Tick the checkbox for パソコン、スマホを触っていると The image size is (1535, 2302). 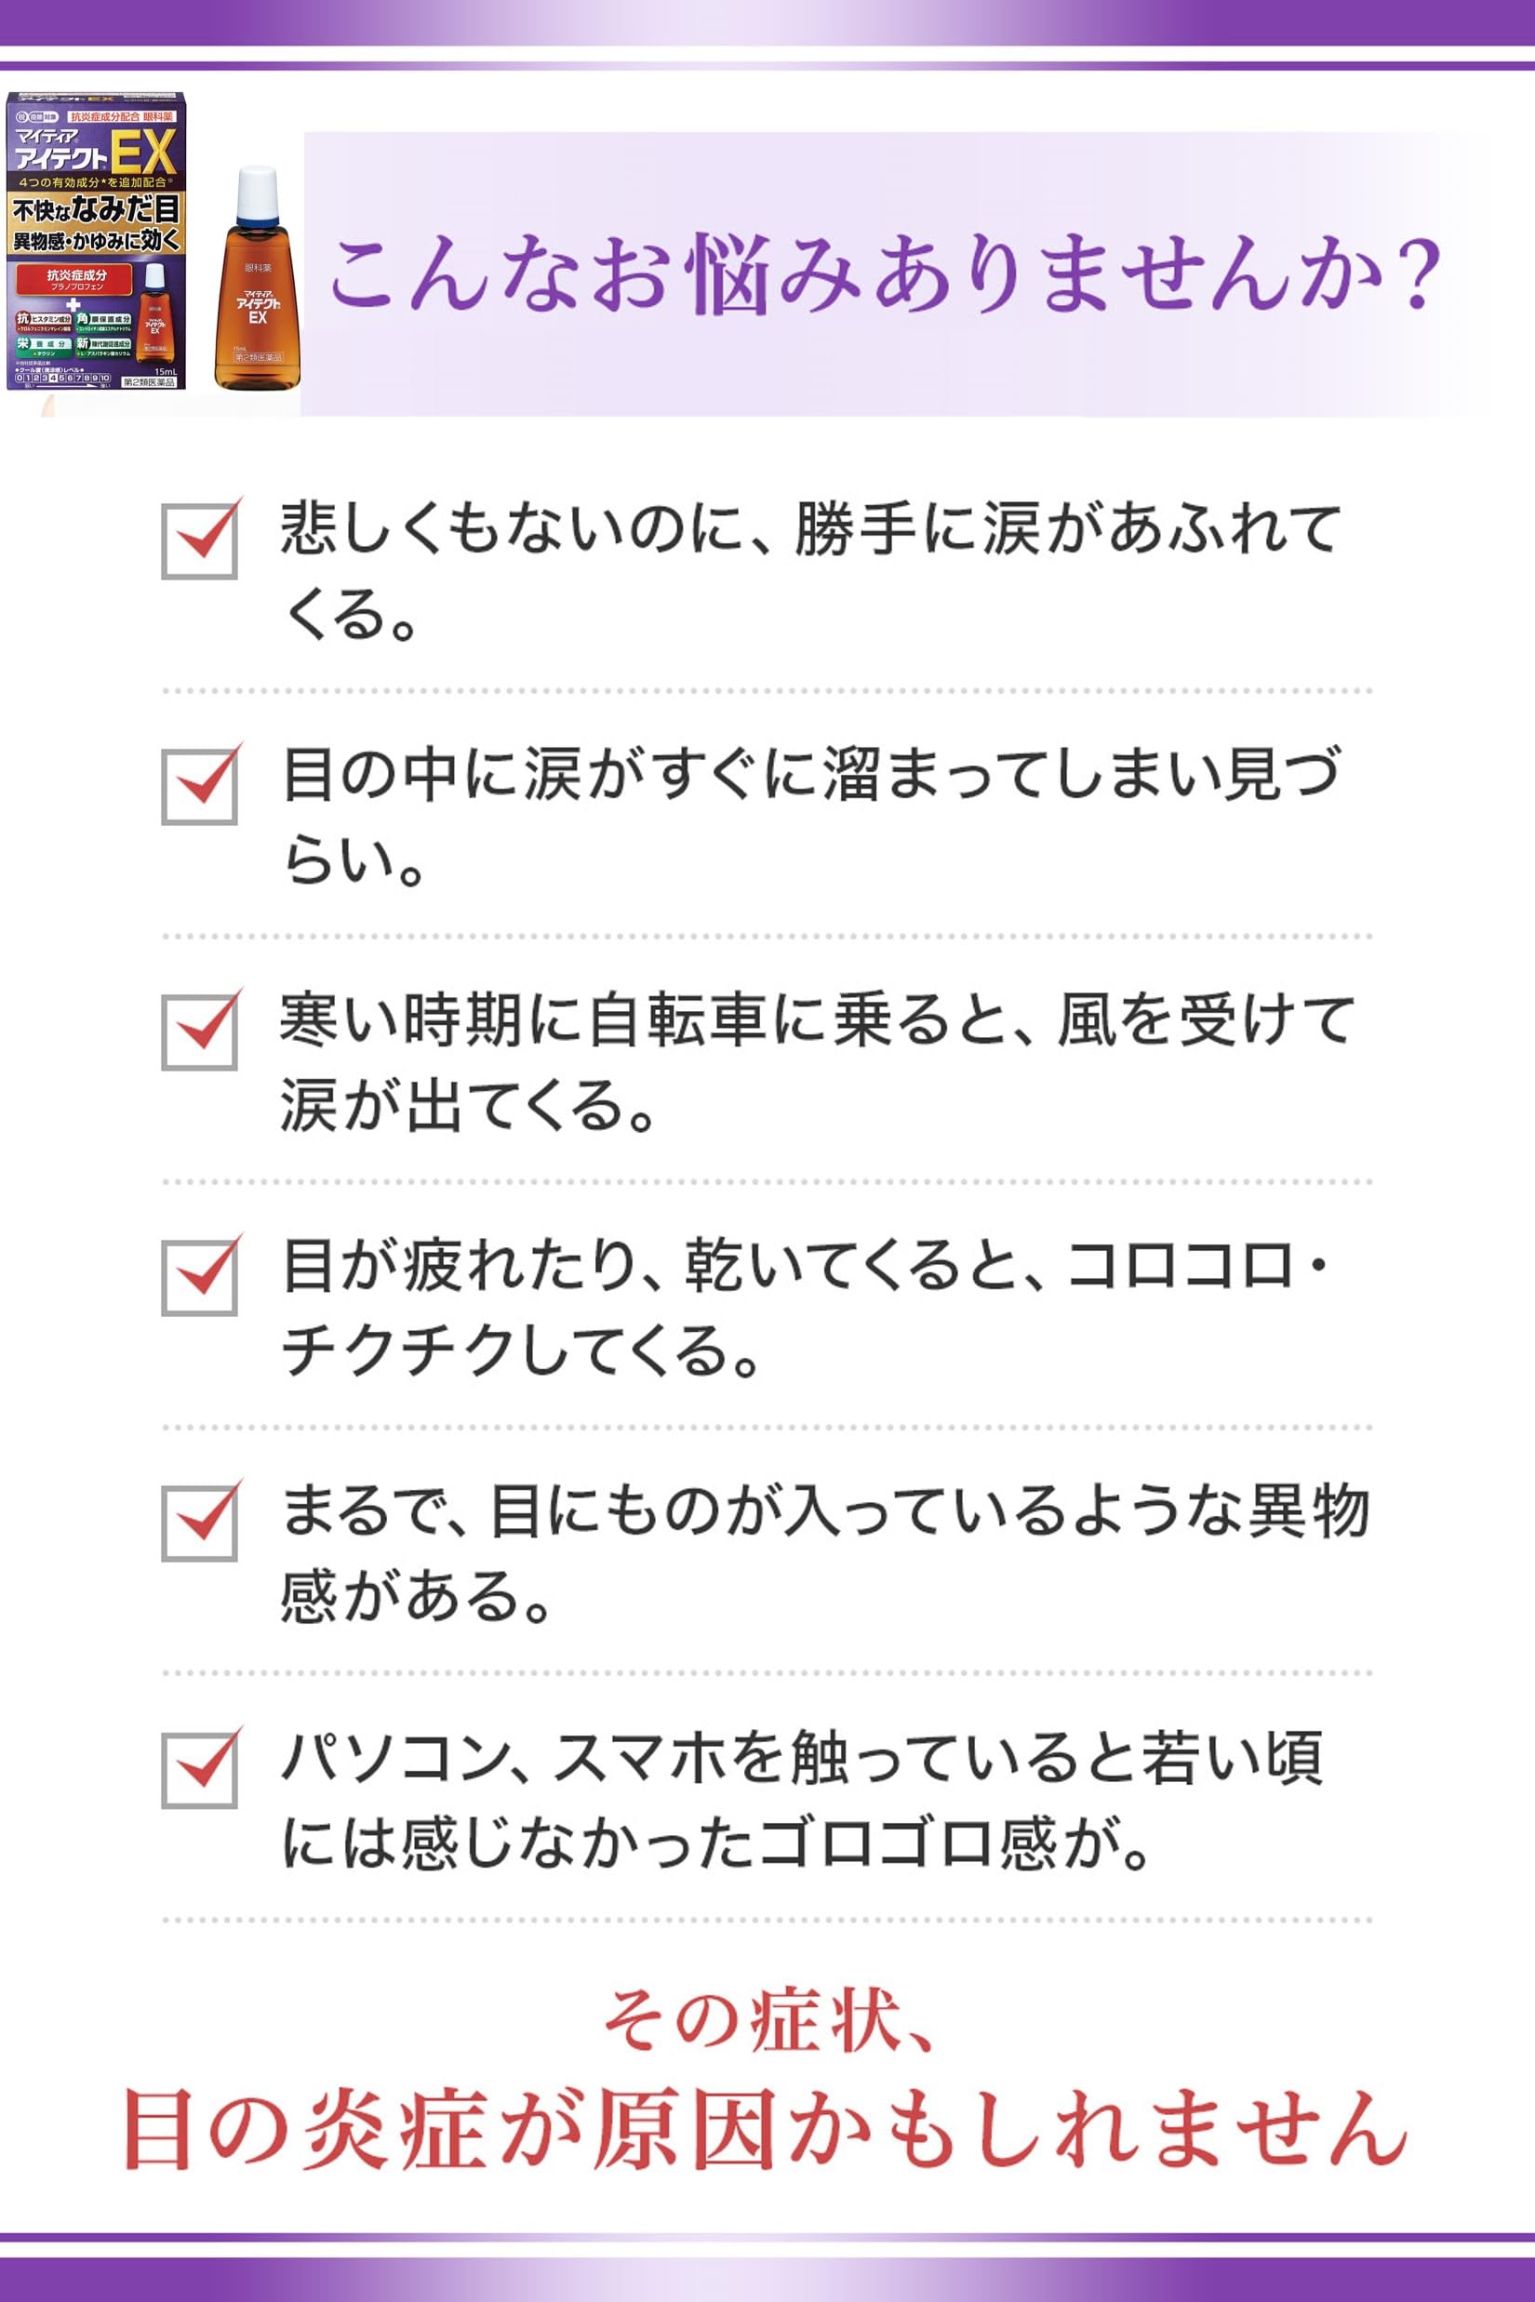click(200, 1771)
